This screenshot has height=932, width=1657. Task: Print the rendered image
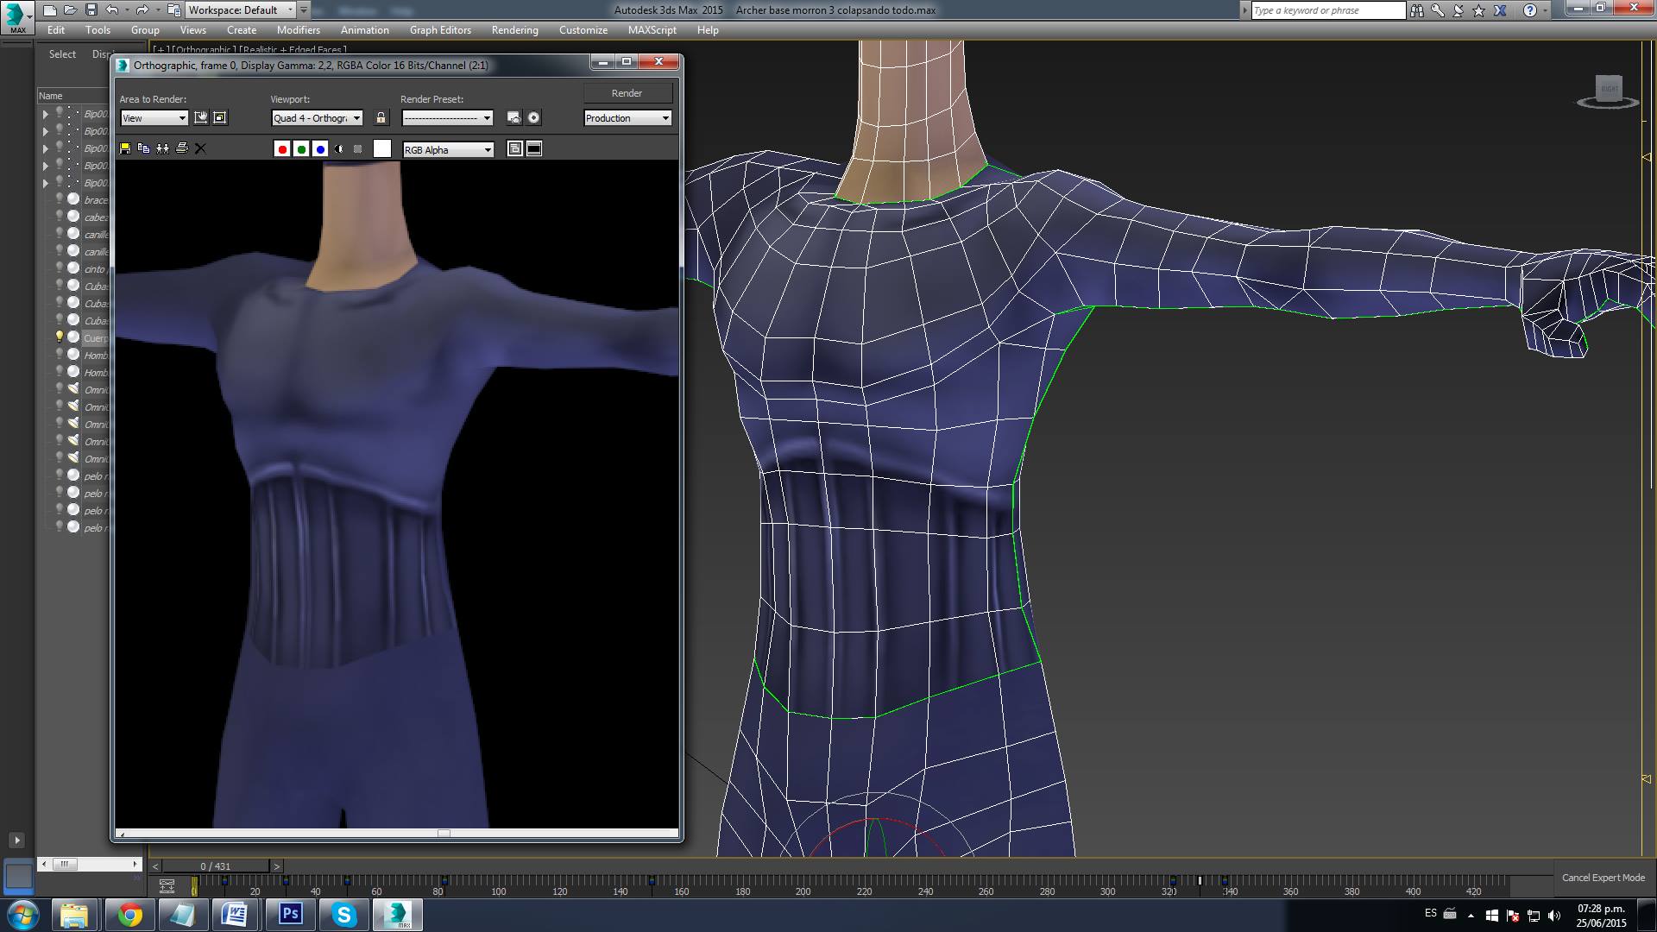(182, 148)
